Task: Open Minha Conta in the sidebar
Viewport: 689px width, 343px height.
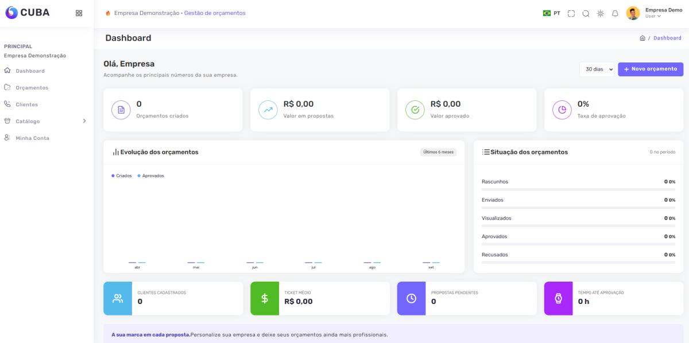Action: 32,138
